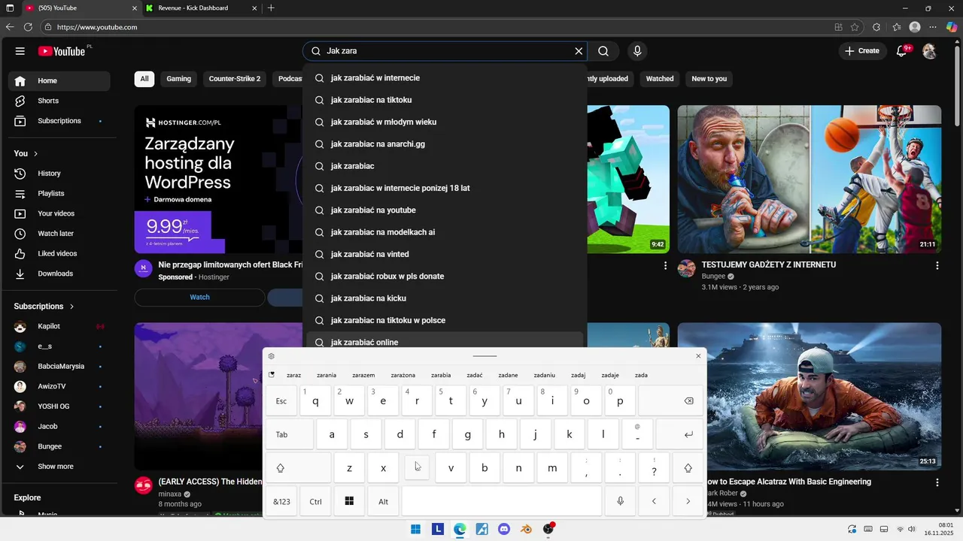The width and height of the screenshot is (963, 541).
Task: Expand the Subscriptions section heading
Action: point(44,307)
